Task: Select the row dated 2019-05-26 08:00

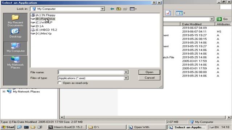Action: [x=194, y=72]
